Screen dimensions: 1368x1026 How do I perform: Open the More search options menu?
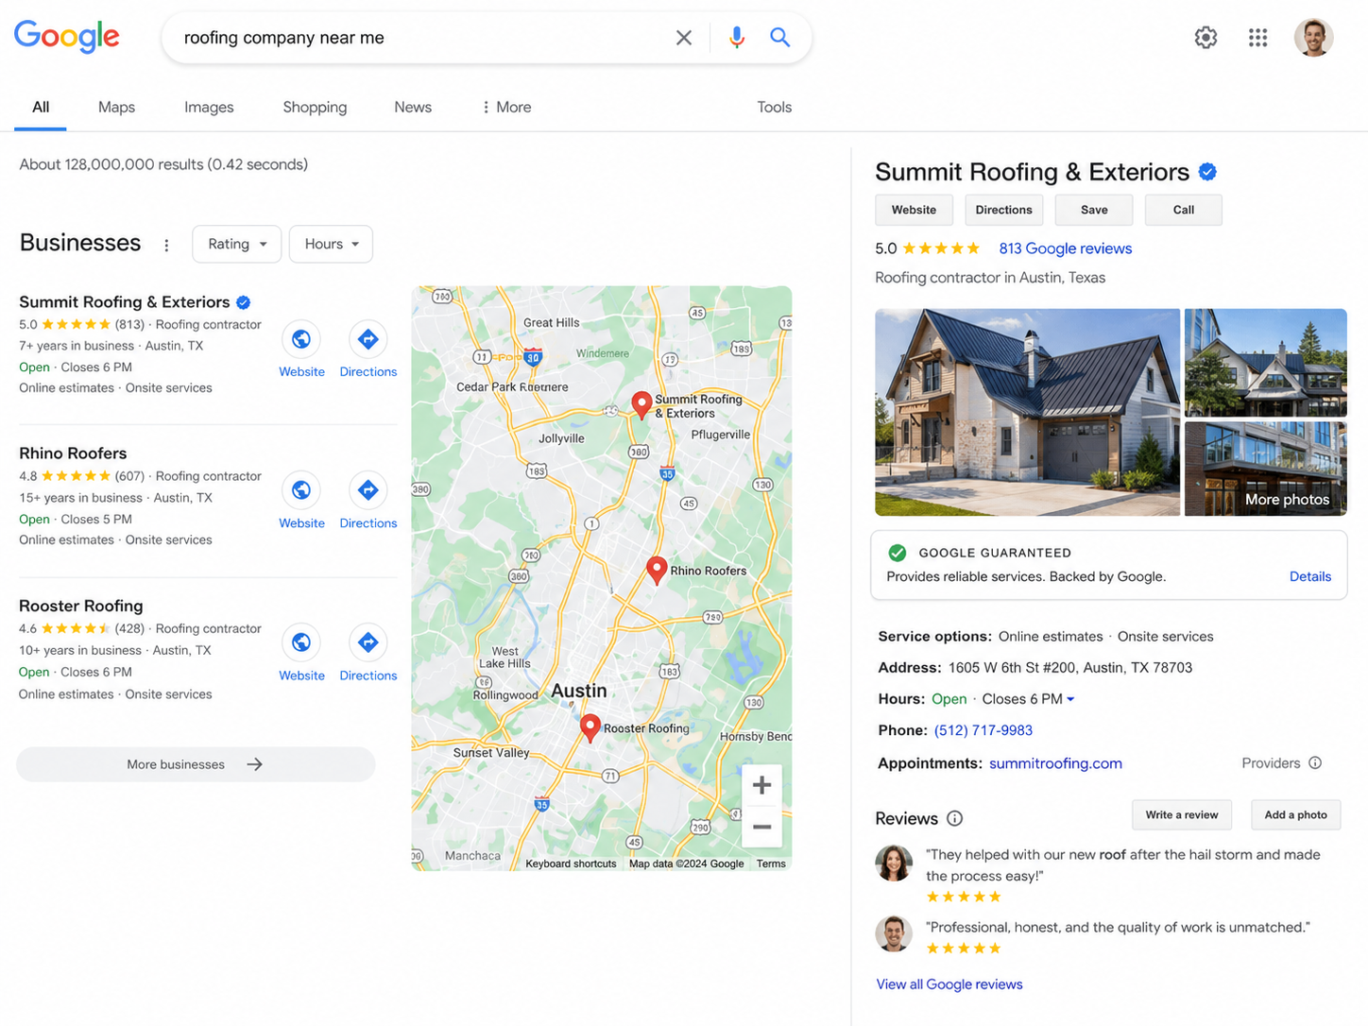(506, 107)
